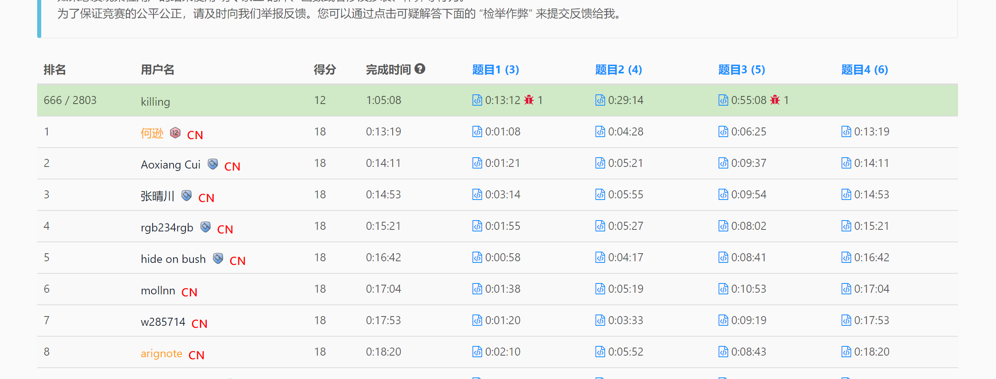
Task: Click mollnn's finish time 0:17:04 in 完成时间
Action: pyautogui.click(x=383, y=289)
